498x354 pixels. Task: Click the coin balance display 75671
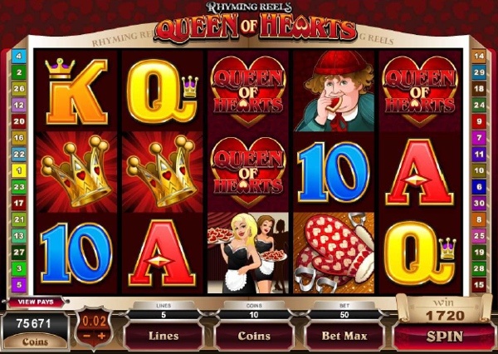coord(34,323)
